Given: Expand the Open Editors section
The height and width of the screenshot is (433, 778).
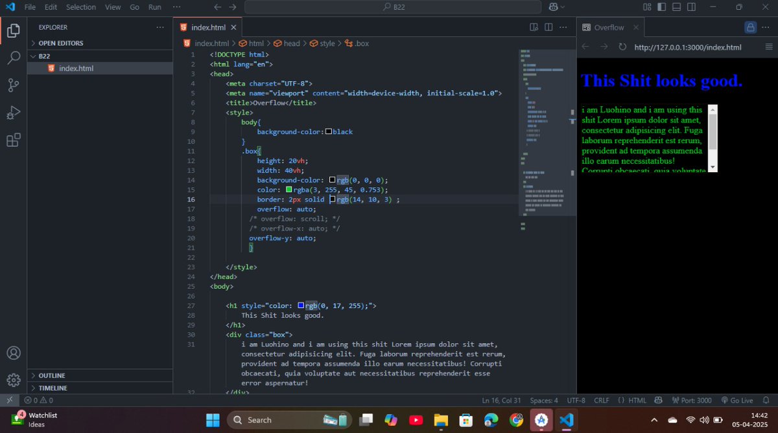Looking at the screenshot, I should [100, 43].
